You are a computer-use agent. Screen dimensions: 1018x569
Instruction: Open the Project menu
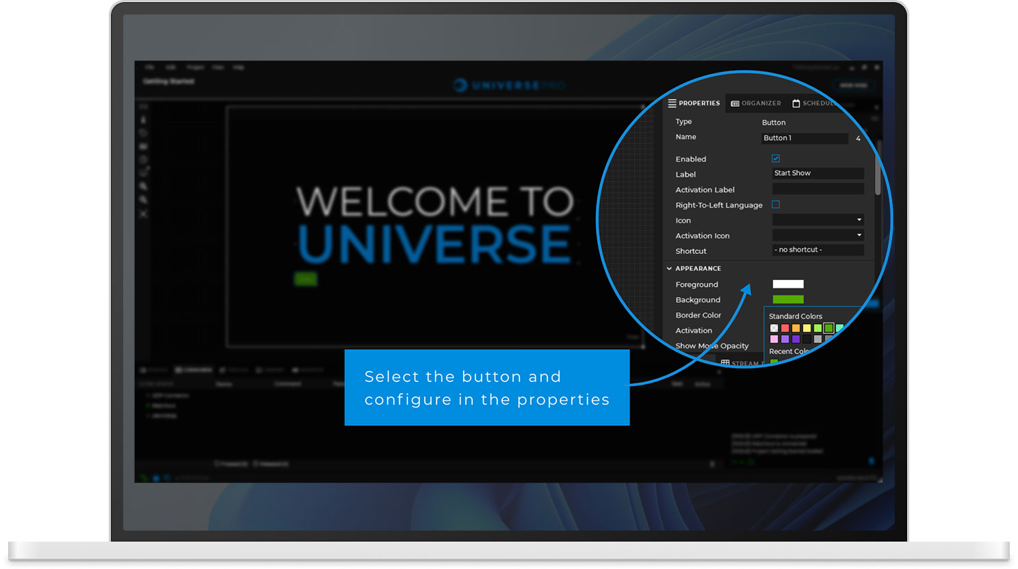click(x=196, y=67)
